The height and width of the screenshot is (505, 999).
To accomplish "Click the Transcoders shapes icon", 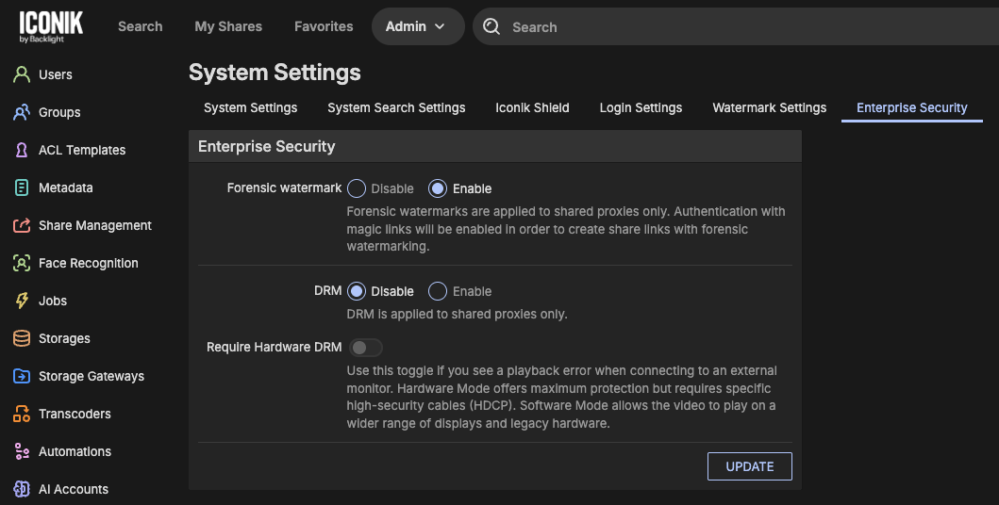I will click(22, 414).
